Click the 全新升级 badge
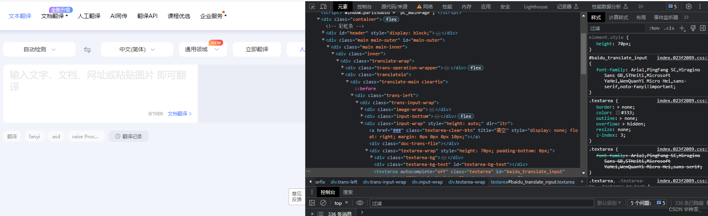 (x=61, y=10)
